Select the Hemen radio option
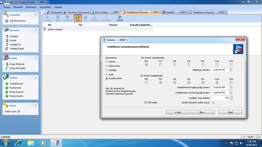Screen dimensions: 262x147 click(107, 62)
